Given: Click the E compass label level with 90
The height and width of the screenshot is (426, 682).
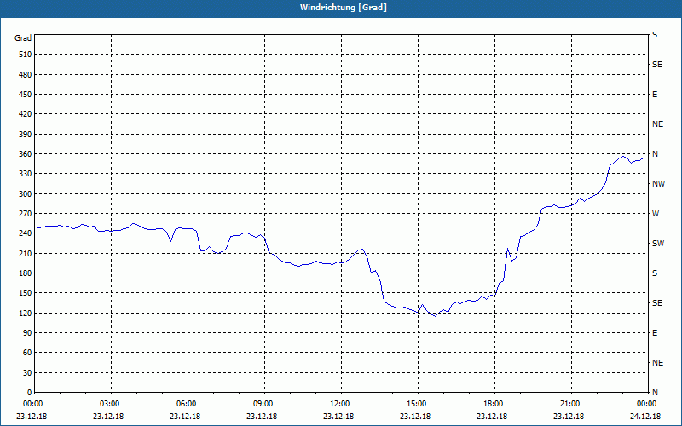Looking at the screenshot, I should (x=655, y=333).
